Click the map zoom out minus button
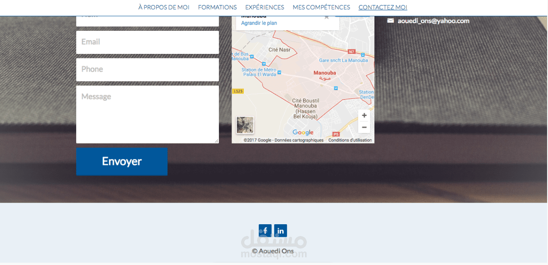The width and height of the screenshot is (548, 265). click(x=364, y=127)
